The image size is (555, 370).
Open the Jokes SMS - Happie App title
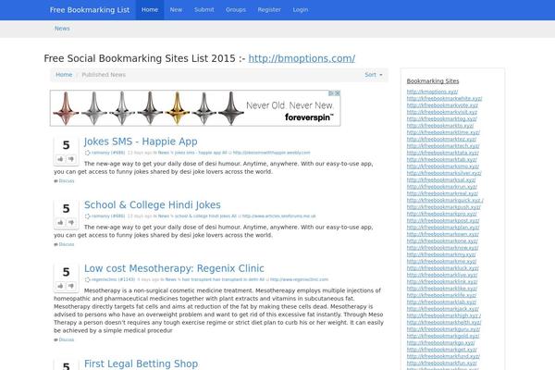point(141,142)
